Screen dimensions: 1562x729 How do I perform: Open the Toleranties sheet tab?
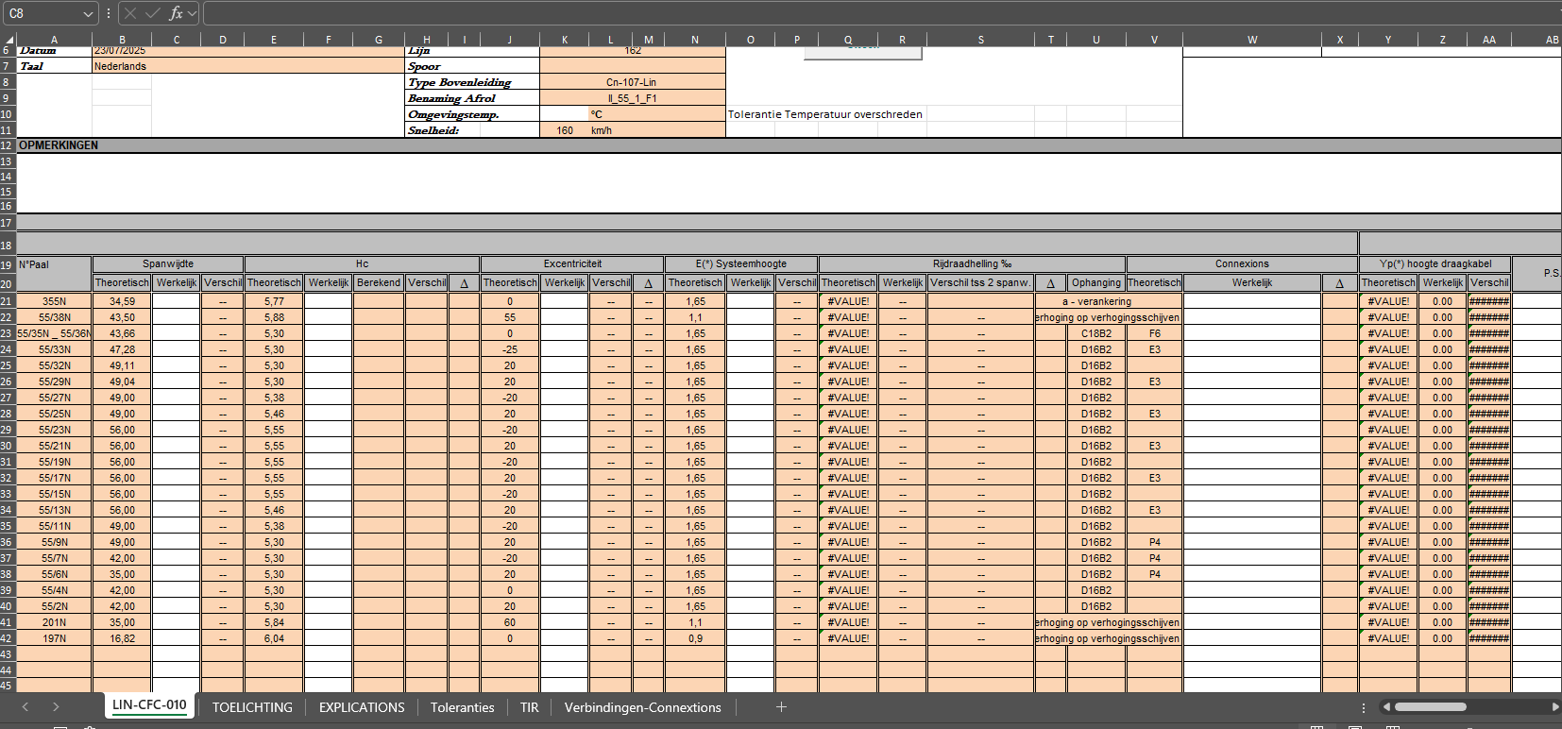[462, 707]
